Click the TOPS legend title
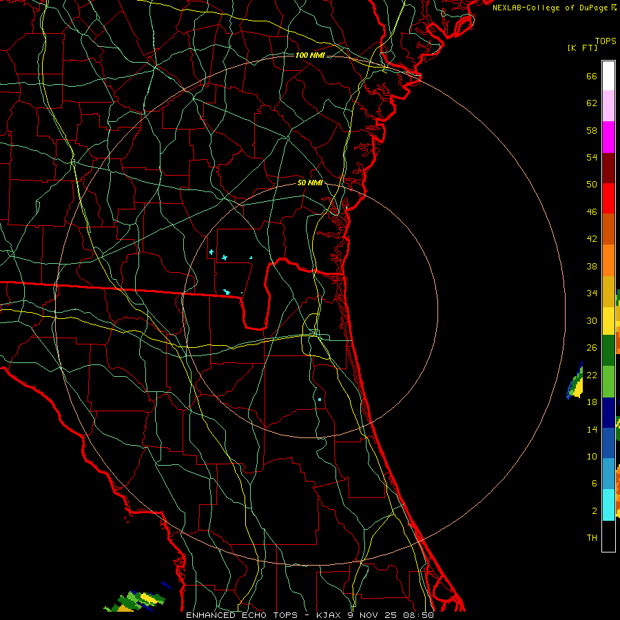The image size is (620, 620). click(x=606, y=41)
